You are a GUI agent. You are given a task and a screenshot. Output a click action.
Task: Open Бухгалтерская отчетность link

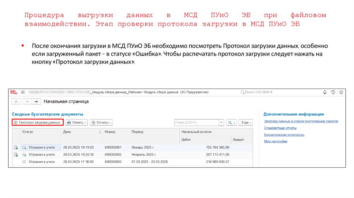click(x=284, y=135)
